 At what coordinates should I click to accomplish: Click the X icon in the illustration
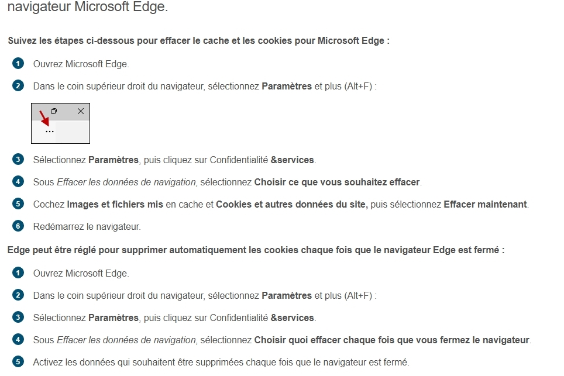click(81, 111)
